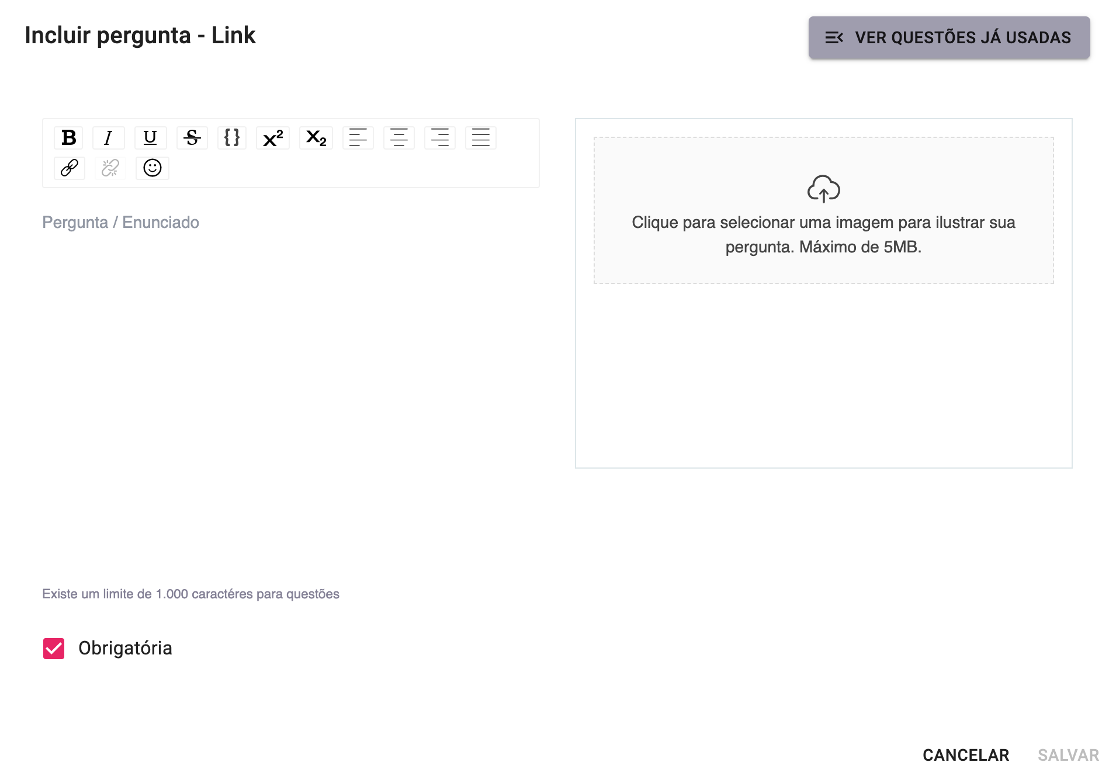The width and height of the screenshot is (1116, 783).
Task: Justify the text alignment
Action: pos(480,138)
